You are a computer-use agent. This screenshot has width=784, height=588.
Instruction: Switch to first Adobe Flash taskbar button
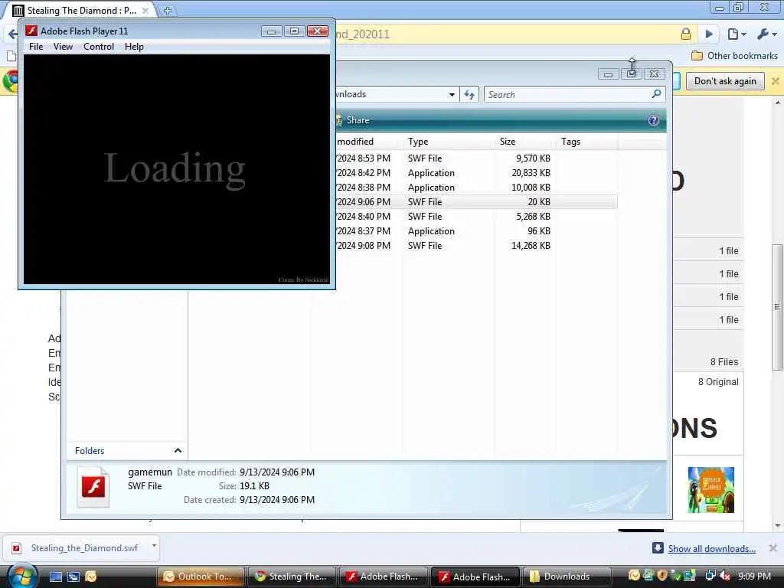[x=384, y=577]
